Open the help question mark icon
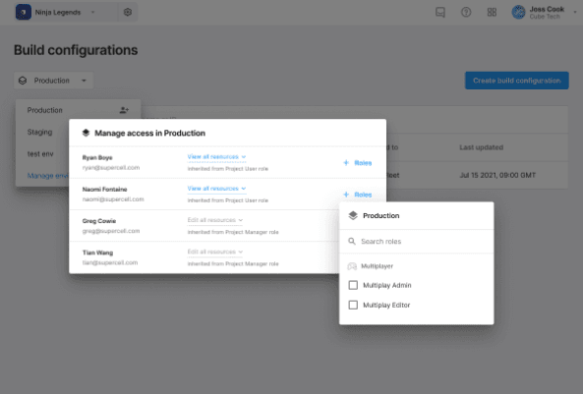Image resolution: width=583 pixels, height=394 pixels. 466,12
